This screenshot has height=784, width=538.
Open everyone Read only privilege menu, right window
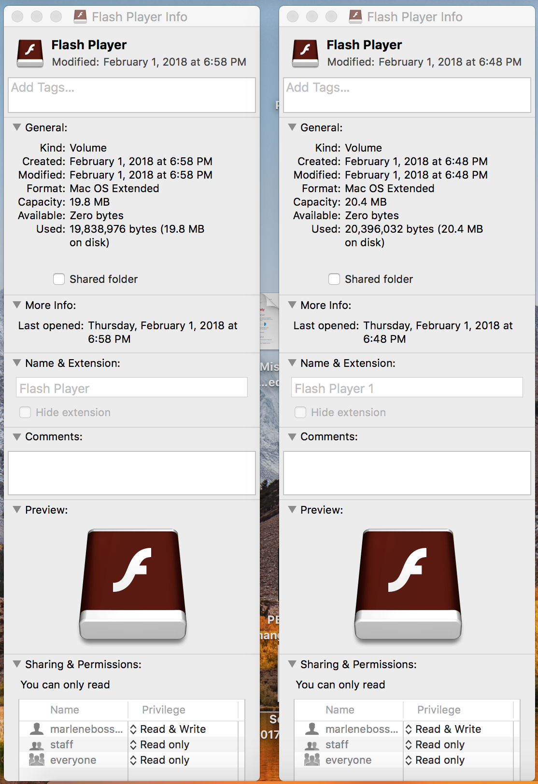(x=435, y=760)
